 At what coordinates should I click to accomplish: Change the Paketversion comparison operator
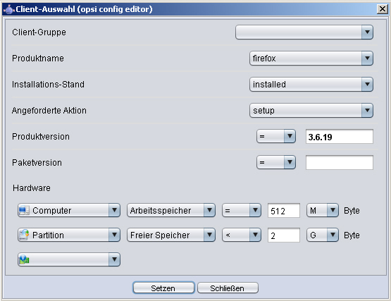tap(276, 162)
